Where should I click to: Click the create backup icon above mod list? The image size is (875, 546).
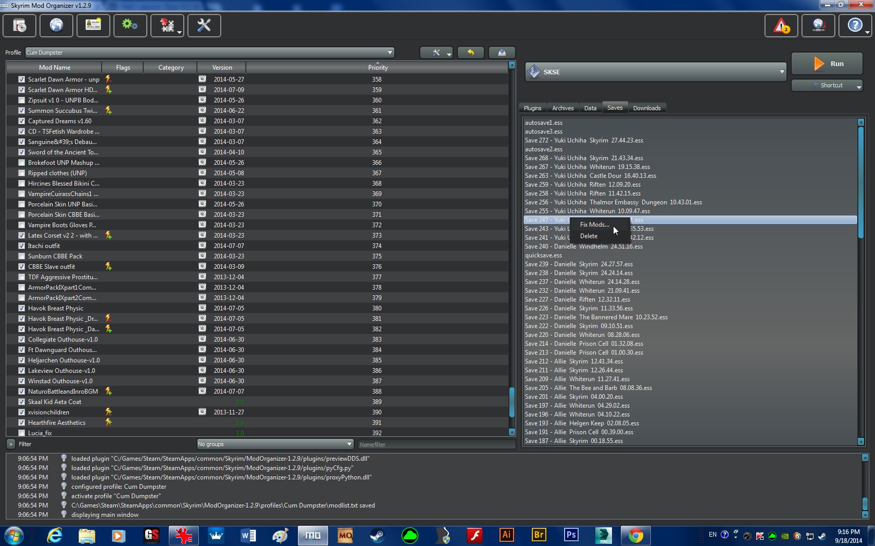coord(502,53)
